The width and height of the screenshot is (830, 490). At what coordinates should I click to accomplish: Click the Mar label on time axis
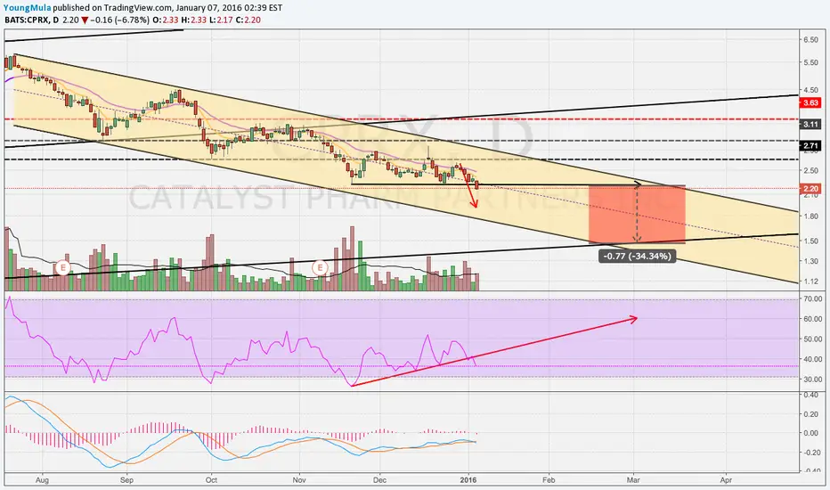[x=633, y=480]
